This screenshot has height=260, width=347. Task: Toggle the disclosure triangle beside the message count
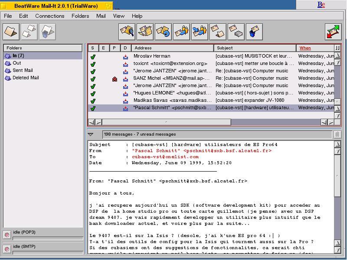click(91, 134)
